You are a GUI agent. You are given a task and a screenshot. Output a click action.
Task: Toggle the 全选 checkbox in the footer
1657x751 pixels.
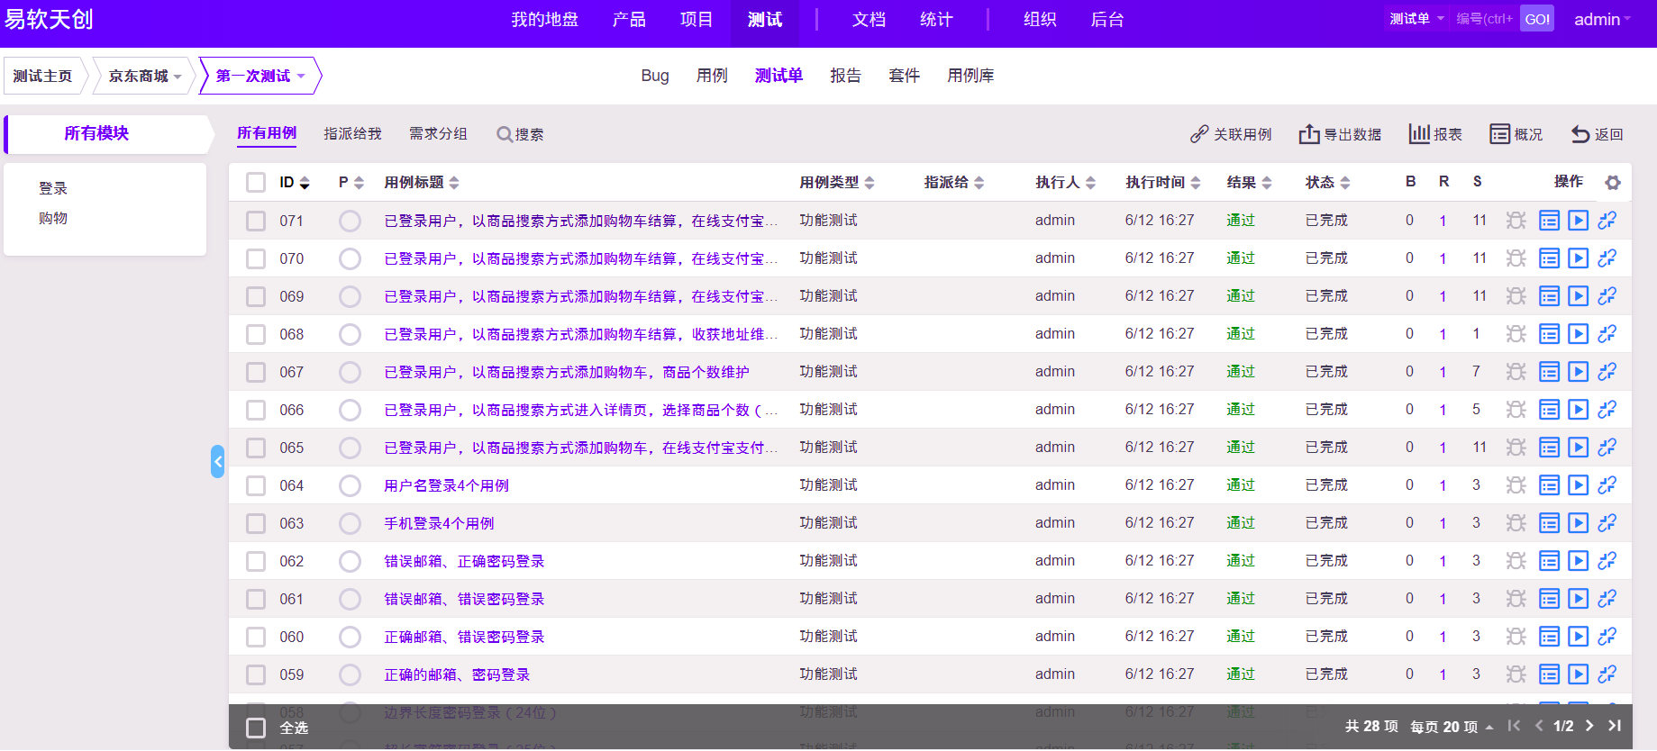point(256,728)
